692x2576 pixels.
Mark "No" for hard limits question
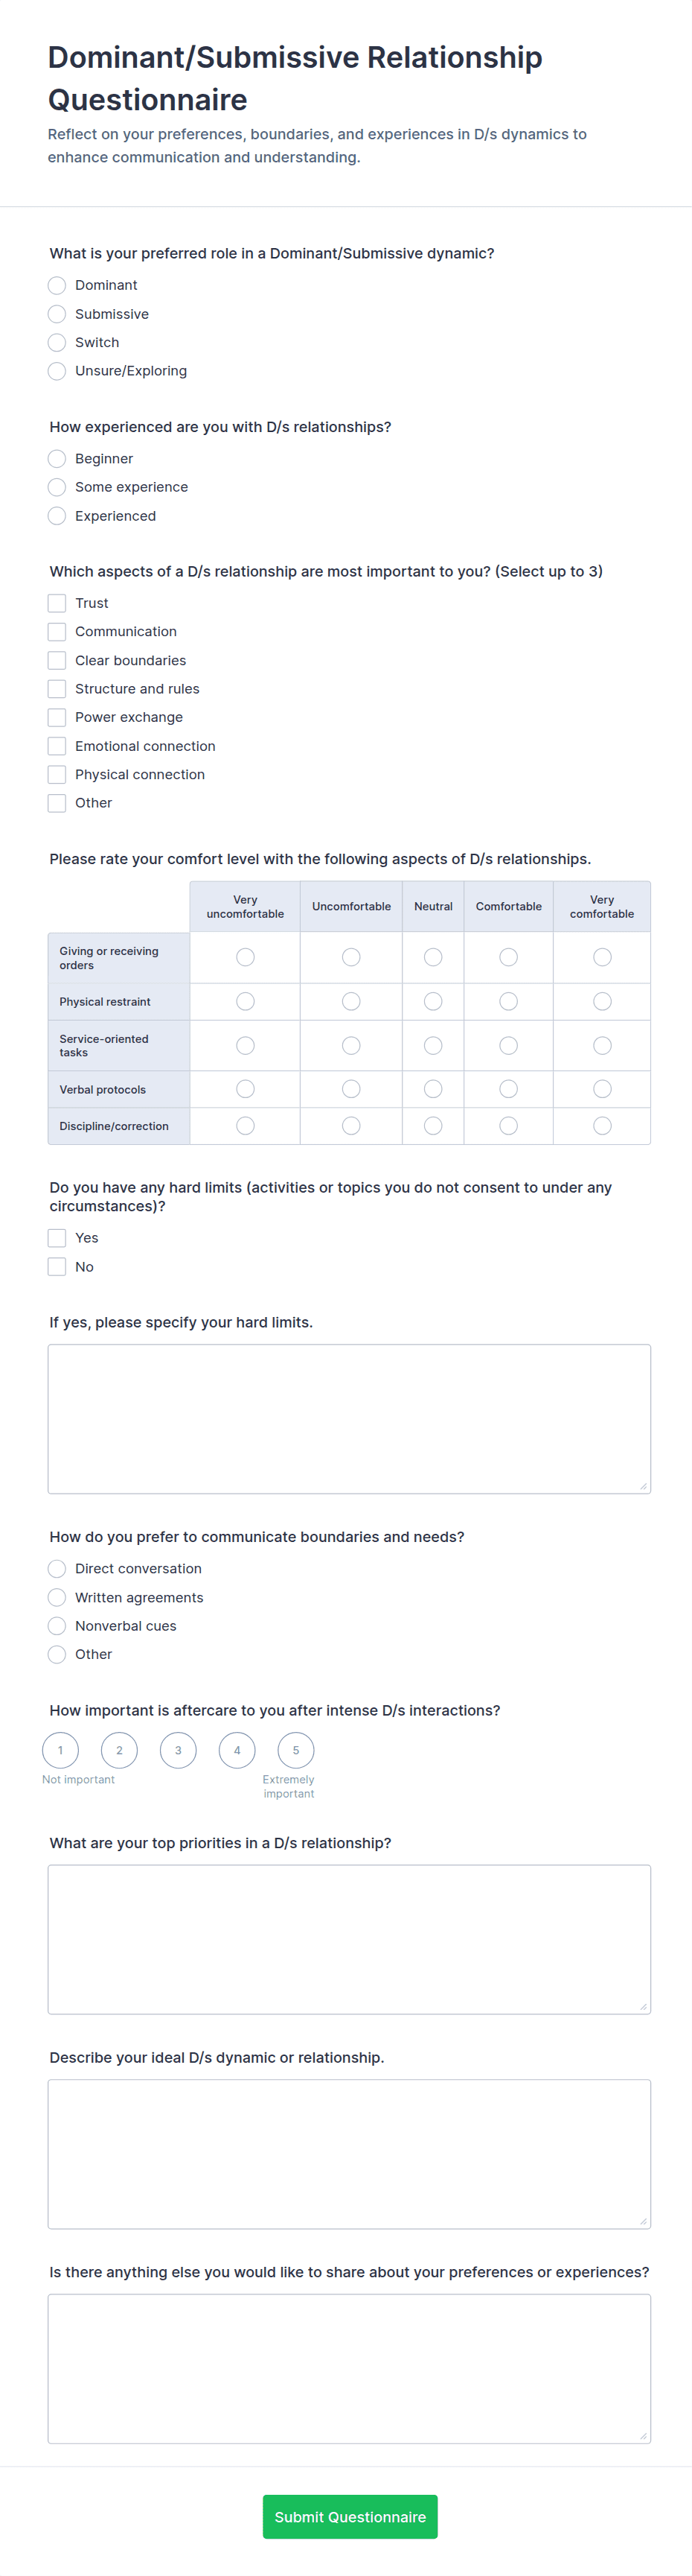[57, 1266]
